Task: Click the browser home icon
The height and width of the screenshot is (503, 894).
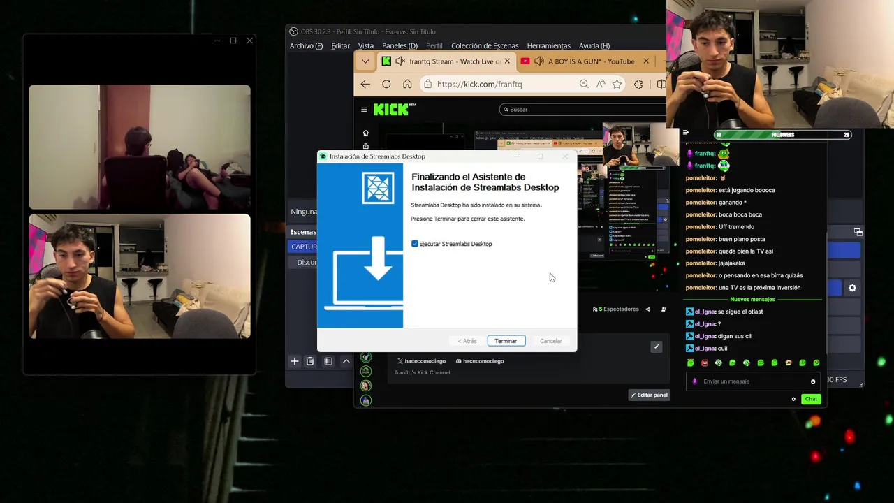Action: [x=407, y=84]
